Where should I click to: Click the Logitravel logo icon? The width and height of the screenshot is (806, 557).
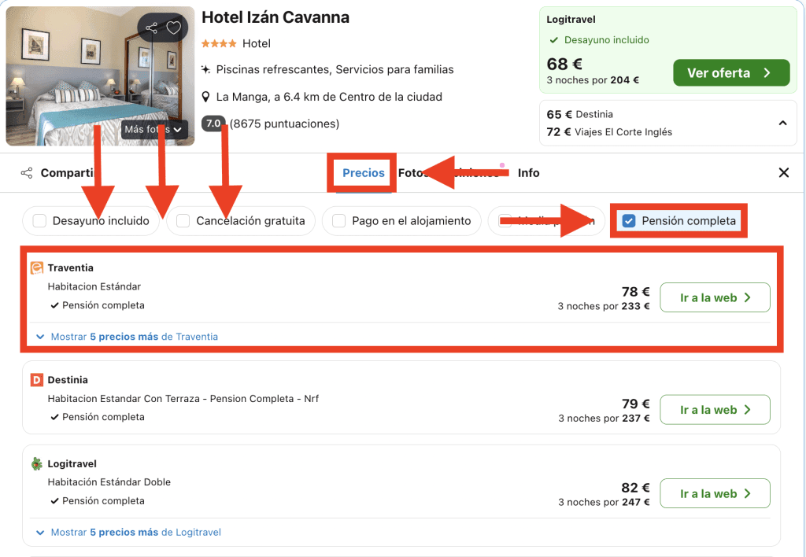[x=36, y=464]
